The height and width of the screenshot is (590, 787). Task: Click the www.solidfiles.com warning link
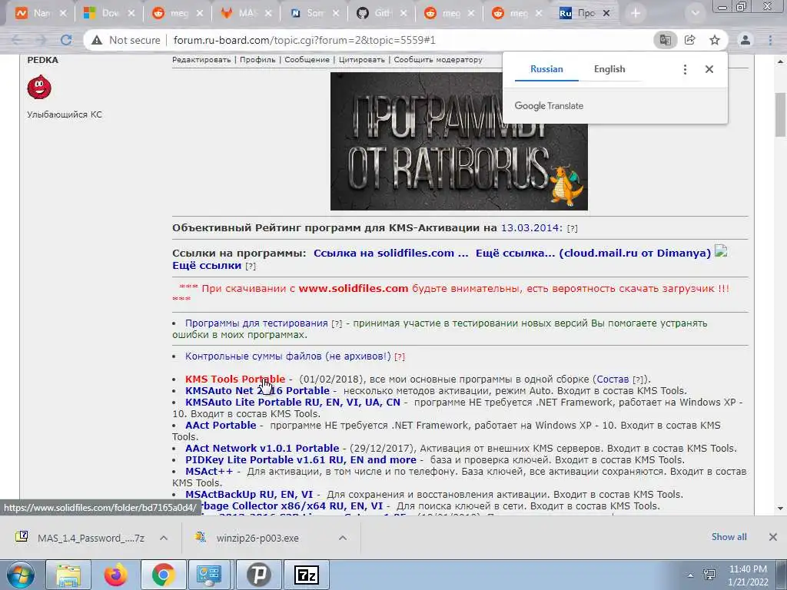(x=354, y=289)
